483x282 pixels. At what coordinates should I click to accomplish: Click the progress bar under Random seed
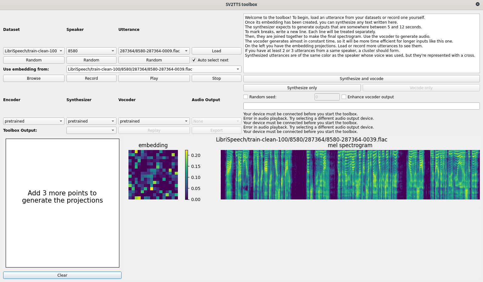[x=361, y=106]
